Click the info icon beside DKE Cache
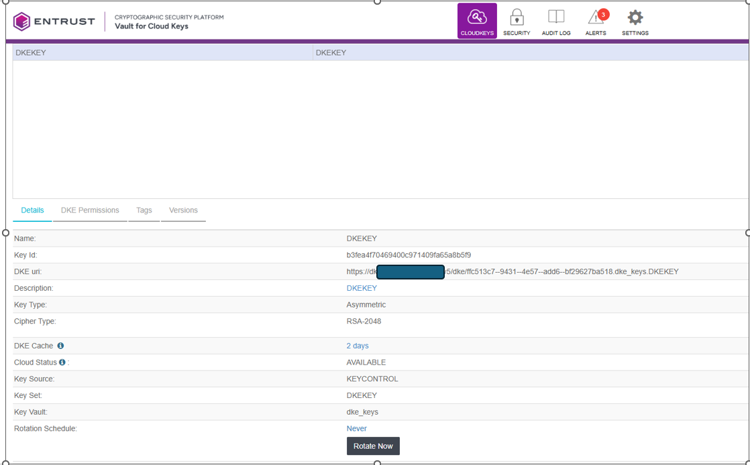Image resolution: width=750 pixels, height=465 pixels. (x=60, y=346)
